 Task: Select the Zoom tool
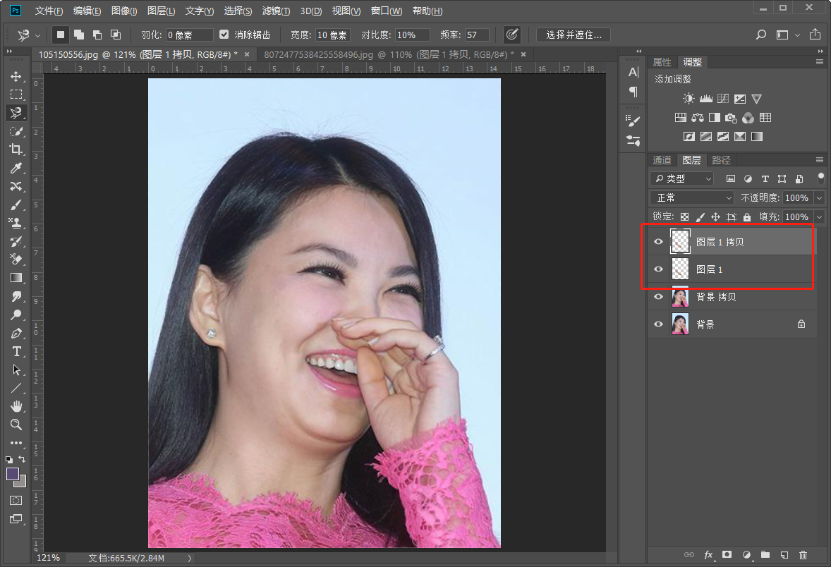[16, 425]
